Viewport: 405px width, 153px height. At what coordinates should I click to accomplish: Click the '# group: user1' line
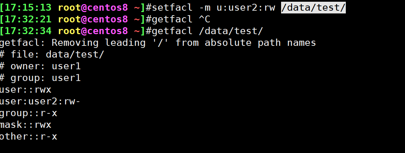(40, 78)
